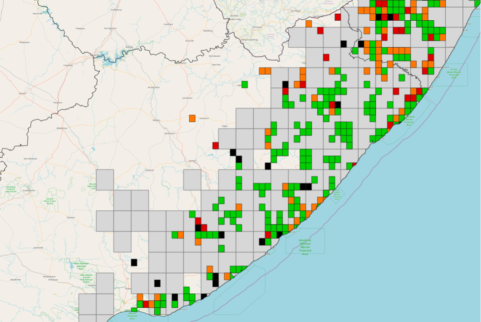Click the Springfontein town label

[x=110, y=28]
